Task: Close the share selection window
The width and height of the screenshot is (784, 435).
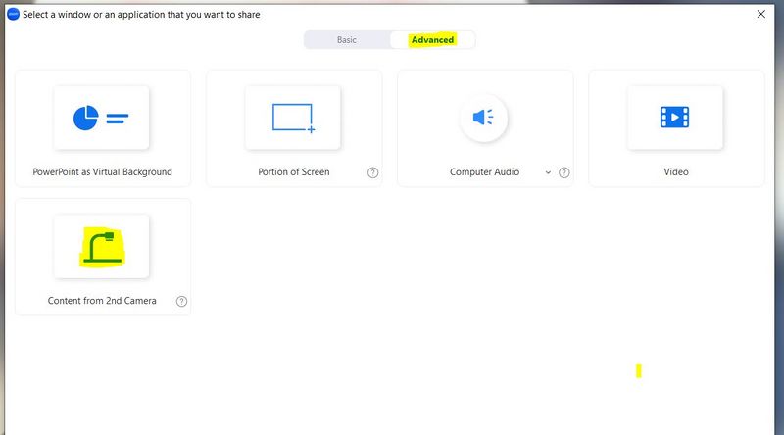Action: [761, 14]
